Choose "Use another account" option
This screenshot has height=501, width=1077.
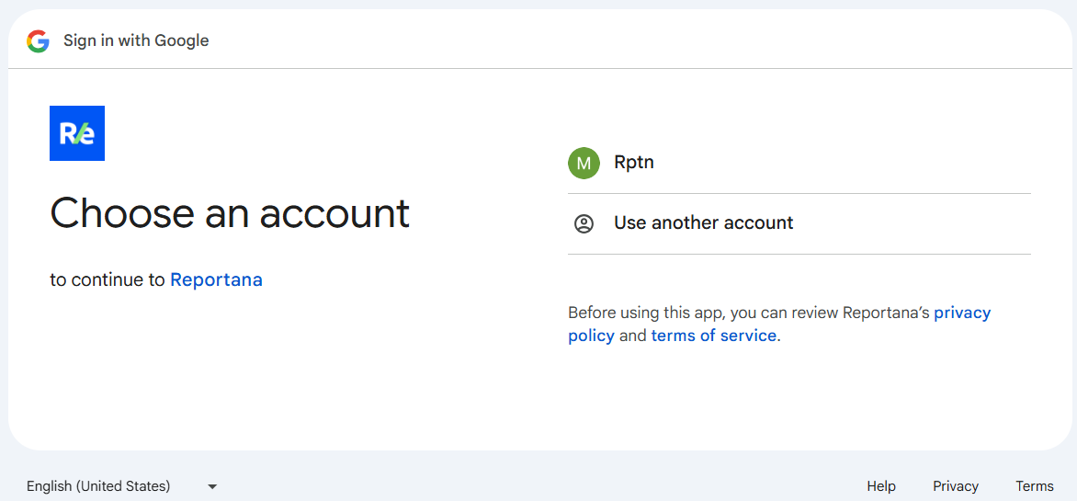coord(703,223)
